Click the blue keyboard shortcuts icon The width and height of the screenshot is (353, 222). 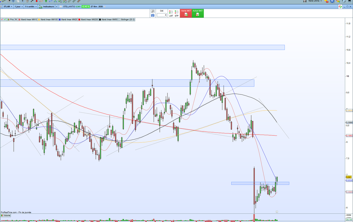tap(153, 16)
